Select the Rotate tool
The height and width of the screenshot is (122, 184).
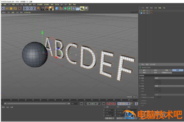pyautogui.click(x=15, y=9)
